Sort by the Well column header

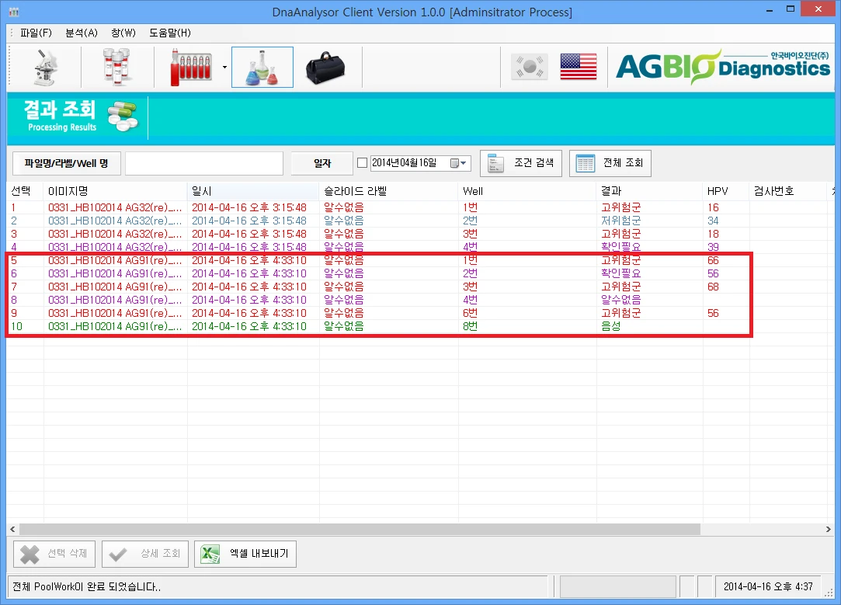tap(527, 191)
